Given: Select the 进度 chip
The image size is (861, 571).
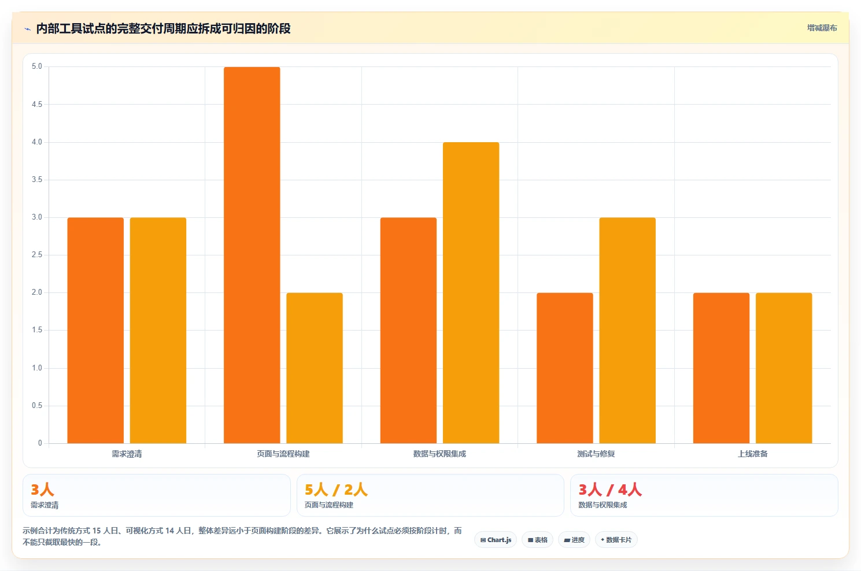Looking at the screenshot, I should (574, 540).
